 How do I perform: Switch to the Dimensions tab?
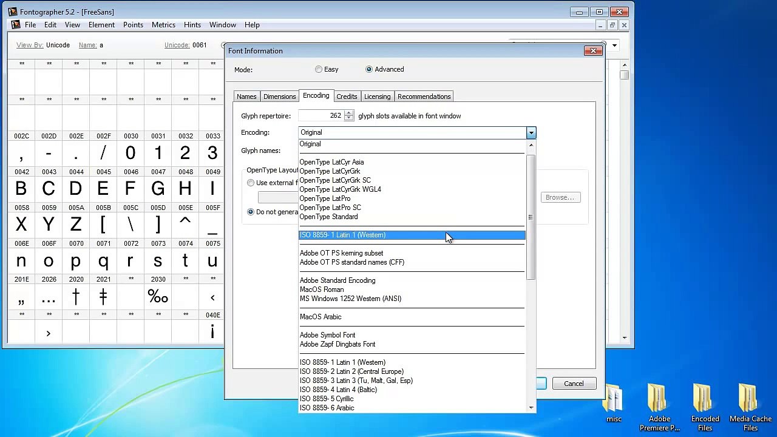coord(279,97)
